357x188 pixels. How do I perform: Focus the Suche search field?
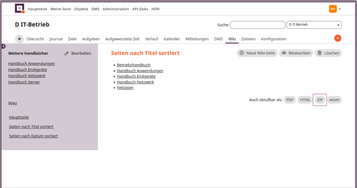258,25
